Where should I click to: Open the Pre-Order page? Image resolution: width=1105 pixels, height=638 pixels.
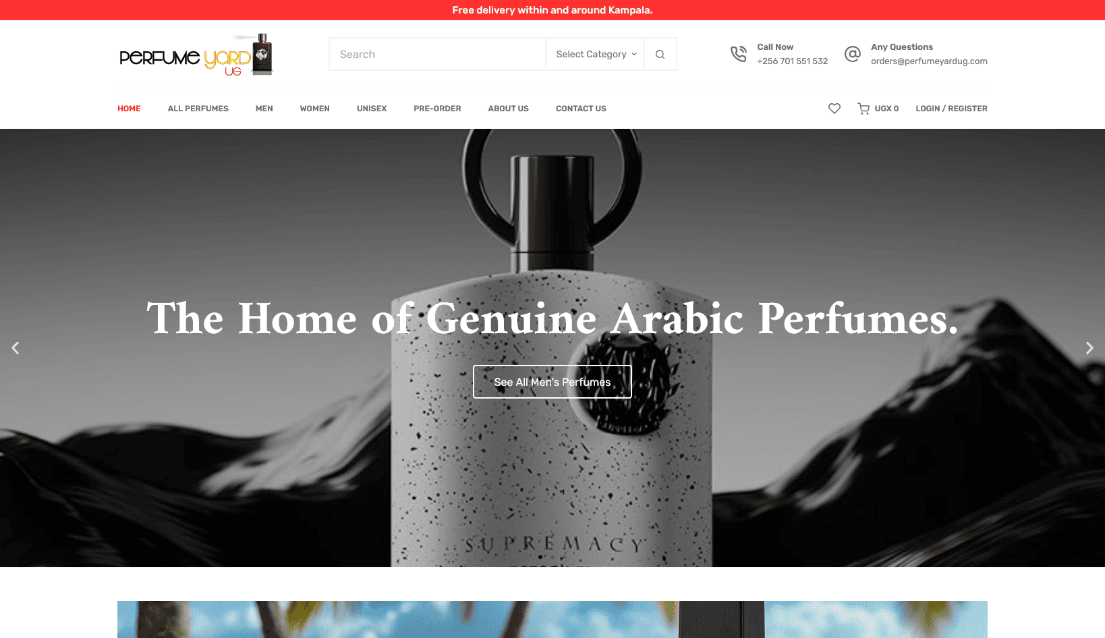437,109
